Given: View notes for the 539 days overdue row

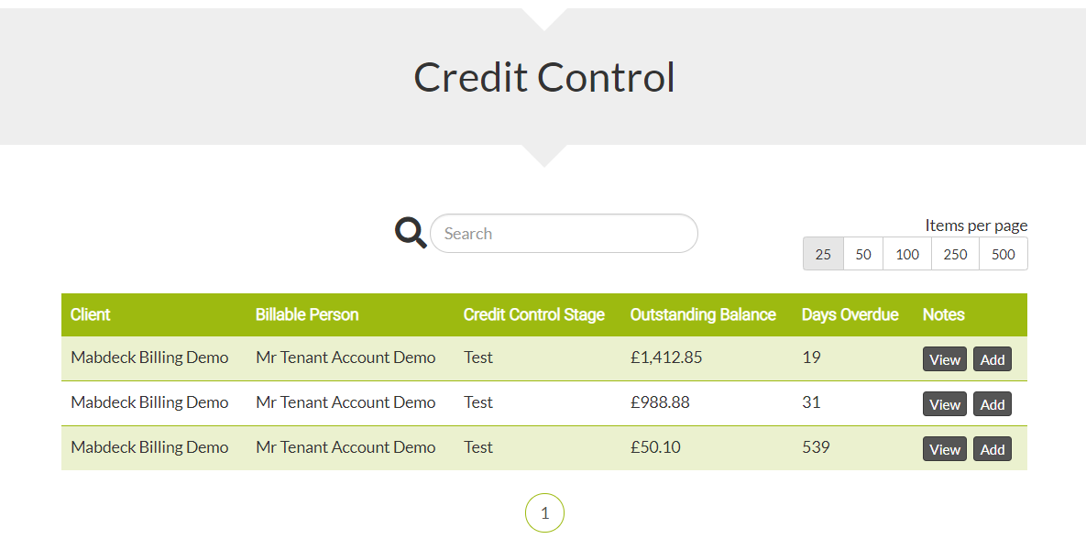Looking at the screenshot, I should pyautogui.click(x=945, y=449).
